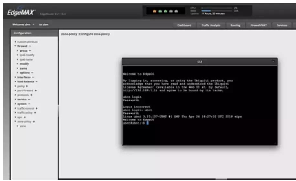The image size is (296, 181).
Task: Click the CPU usage bar
Action: click(217, 8)
